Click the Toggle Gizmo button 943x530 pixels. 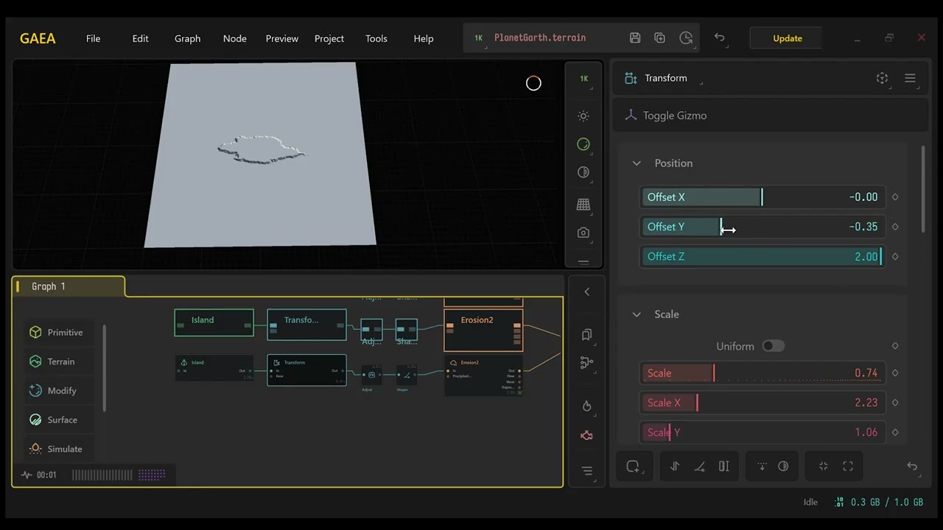[x=770, y=116]
